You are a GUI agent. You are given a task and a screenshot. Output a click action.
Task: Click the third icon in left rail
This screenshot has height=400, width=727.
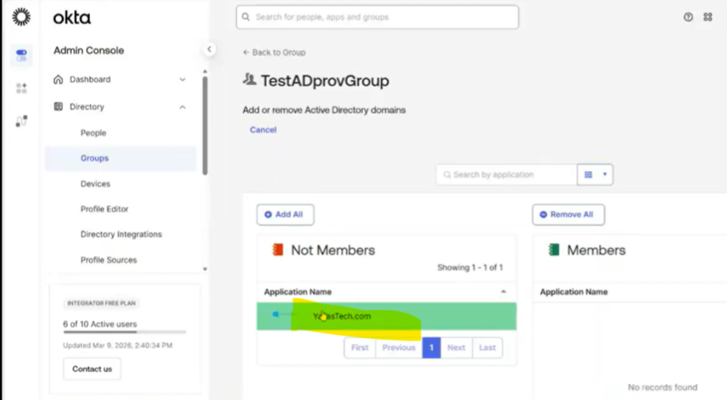[x=21, y=121]
